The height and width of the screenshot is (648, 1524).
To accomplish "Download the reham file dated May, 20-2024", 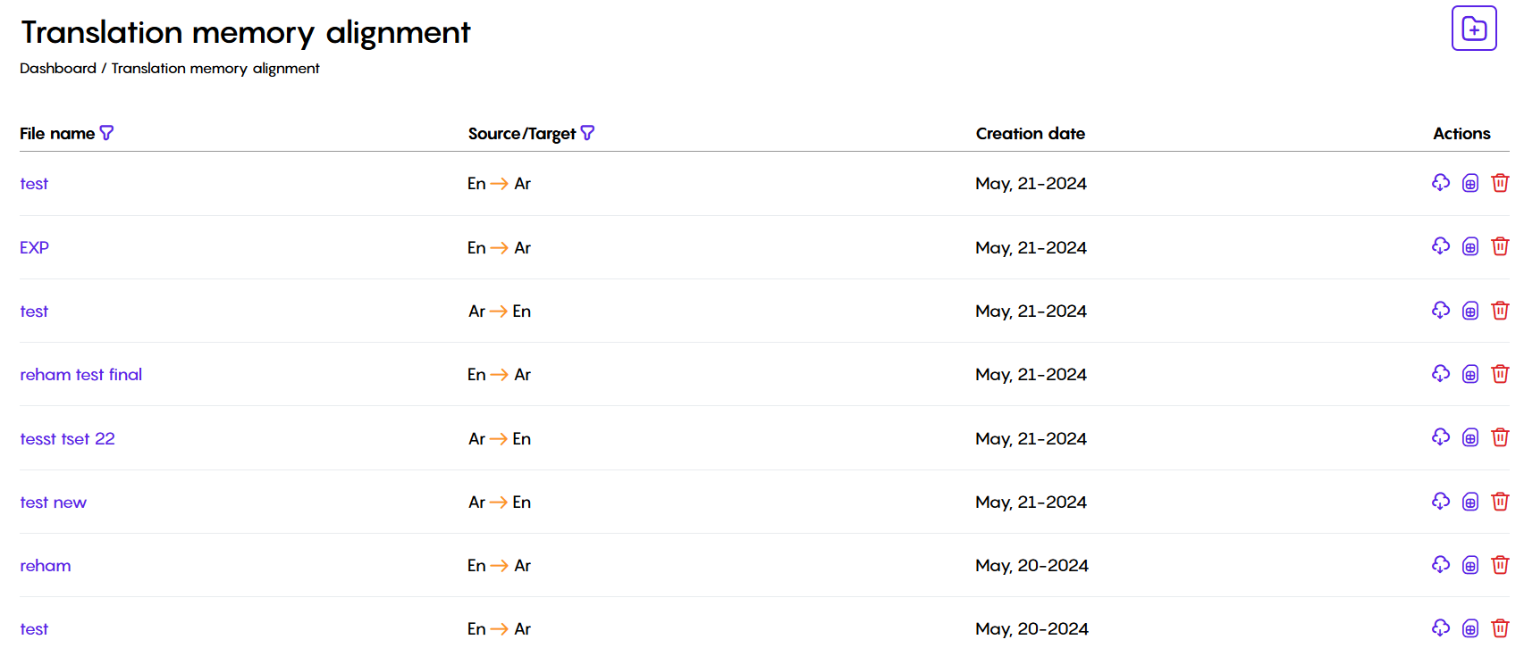I will (1441, 565).
